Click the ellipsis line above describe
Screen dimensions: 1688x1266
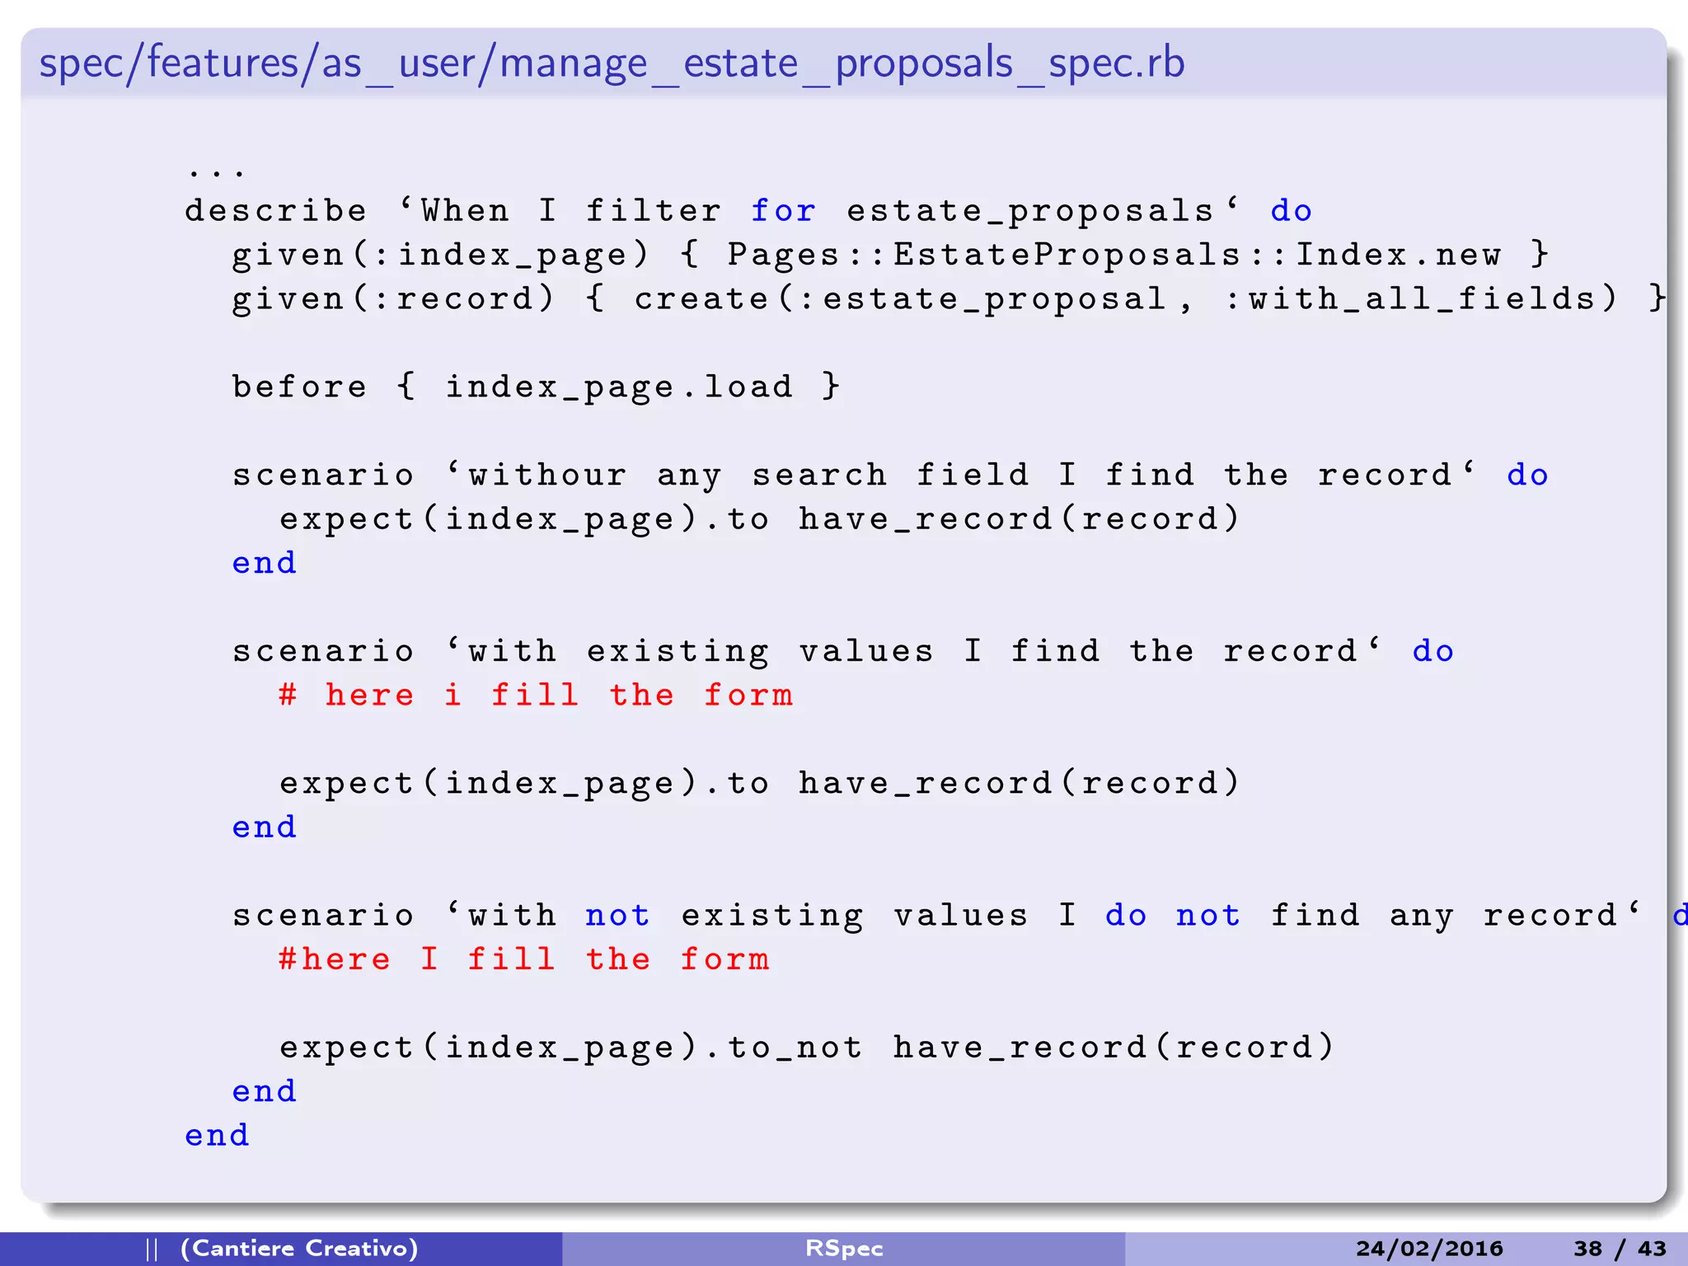pos(216,172)
